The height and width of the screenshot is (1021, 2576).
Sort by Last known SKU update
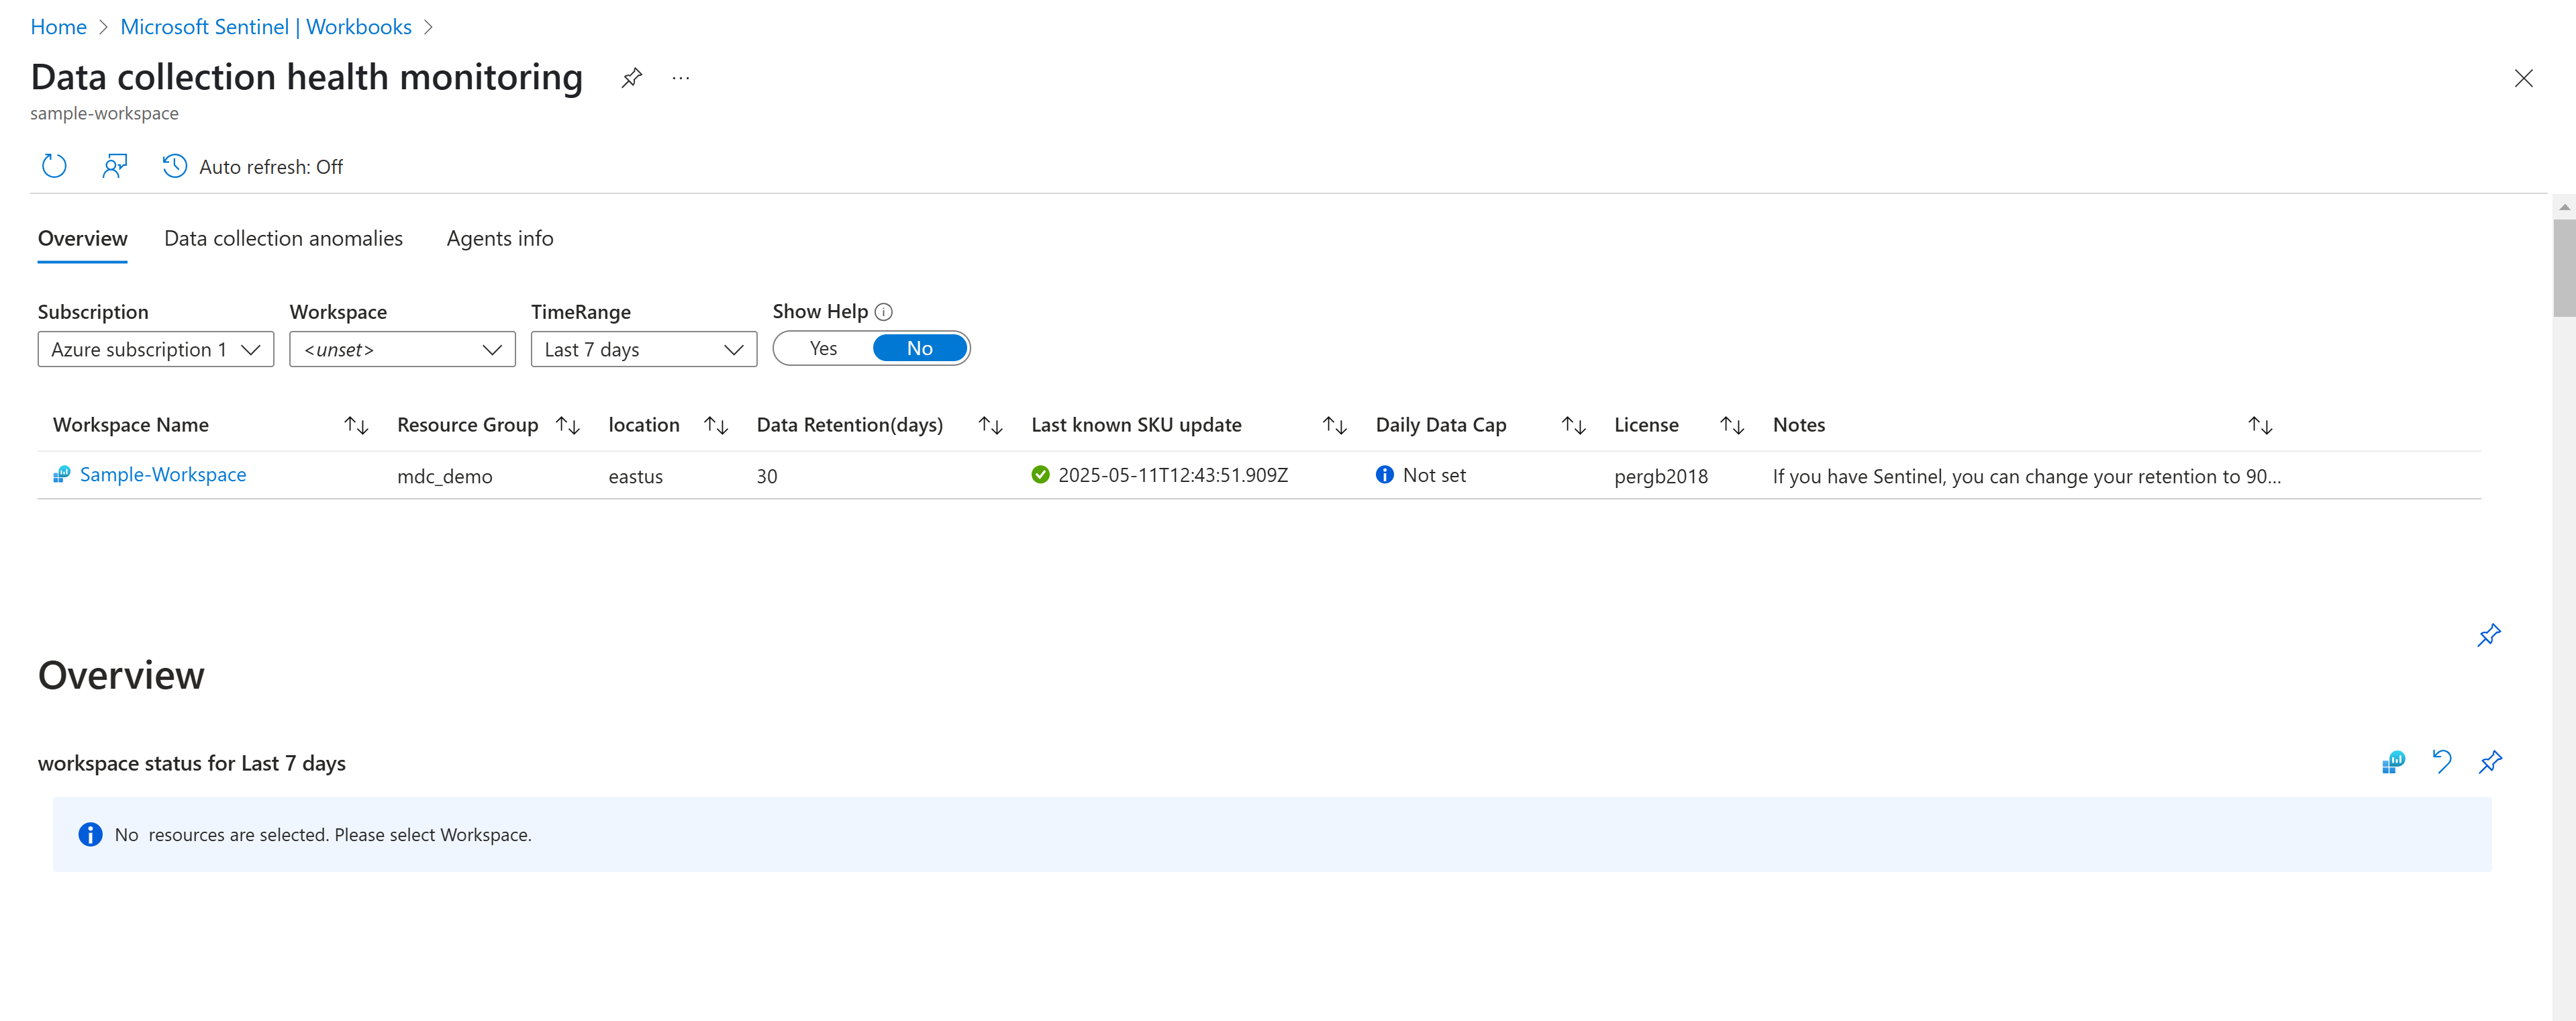(x=1335, y=425)
